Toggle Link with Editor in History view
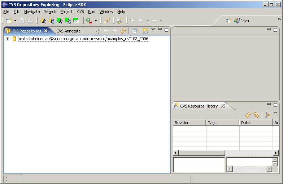This screenshot has height=184, width=283. click(256, 115)
